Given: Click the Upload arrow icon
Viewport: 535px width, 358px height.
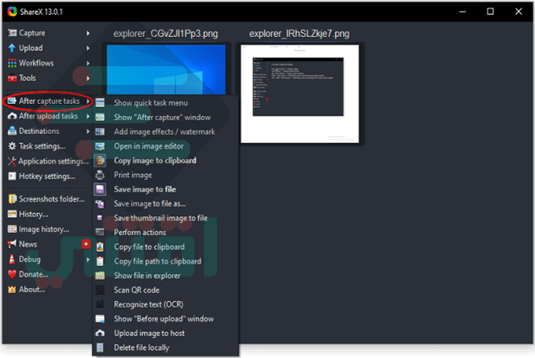Looking at the screenshot, I should coord(12,48).
